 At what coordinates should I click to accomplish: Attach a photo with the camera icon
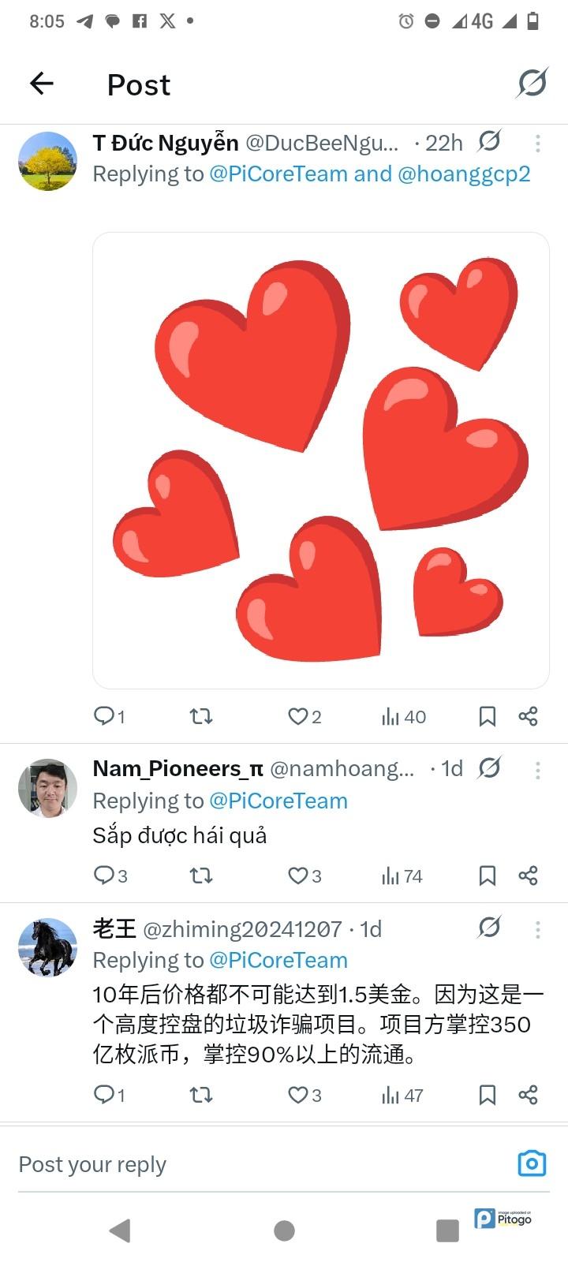(532, 1163)
